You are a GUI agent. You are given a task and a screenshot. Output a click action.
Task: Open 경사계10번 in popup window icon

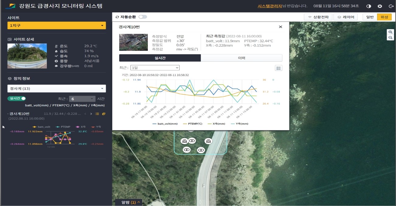click(104, 114)
